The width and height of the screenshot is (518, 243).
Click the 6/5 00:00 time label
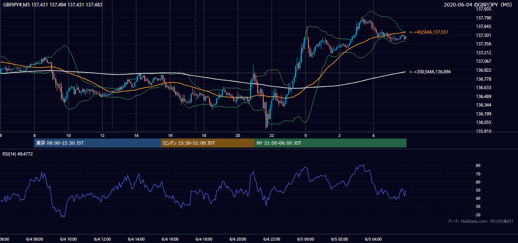tap(306, 239)
